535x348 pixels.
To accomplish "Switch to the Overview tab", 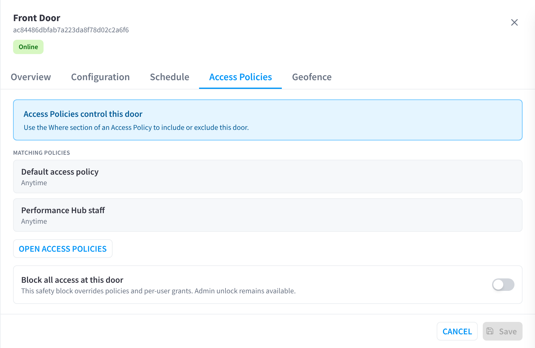I will pyautogui.click(x=31, y=77).
